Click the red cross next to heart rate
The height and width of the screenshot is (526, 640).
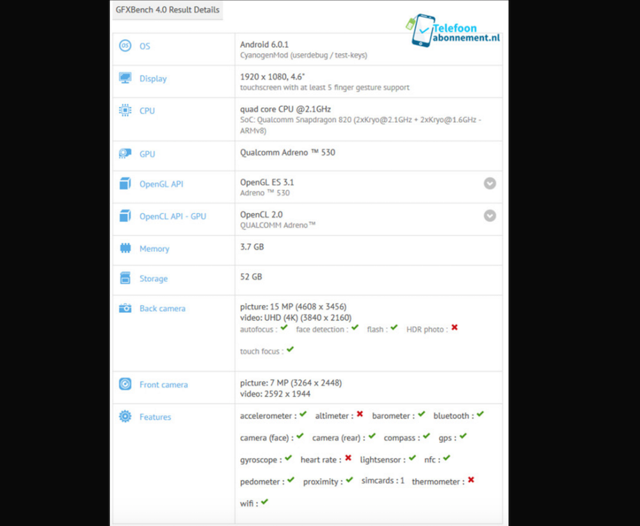348,458
